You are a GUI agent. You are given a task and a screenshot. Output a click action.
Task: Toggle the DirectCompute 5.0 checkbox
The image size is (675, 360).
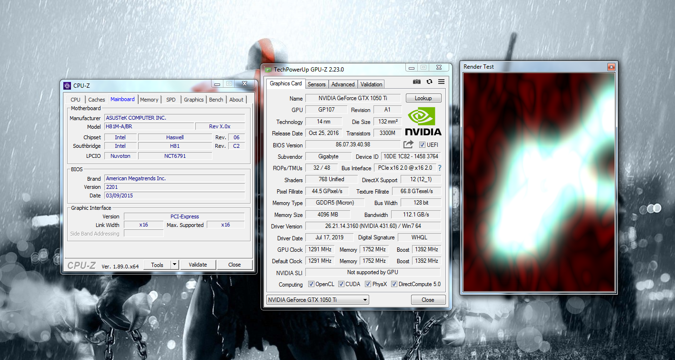394,284
